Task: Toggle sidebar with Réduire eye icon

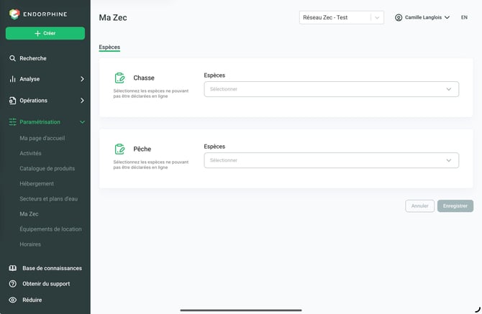Action: pos(13,300)
